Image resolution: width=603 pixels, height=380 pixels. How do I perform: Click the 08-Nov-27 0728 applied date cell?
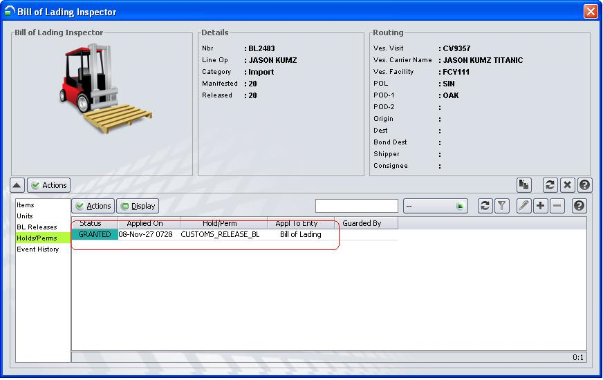click(149, 234)
